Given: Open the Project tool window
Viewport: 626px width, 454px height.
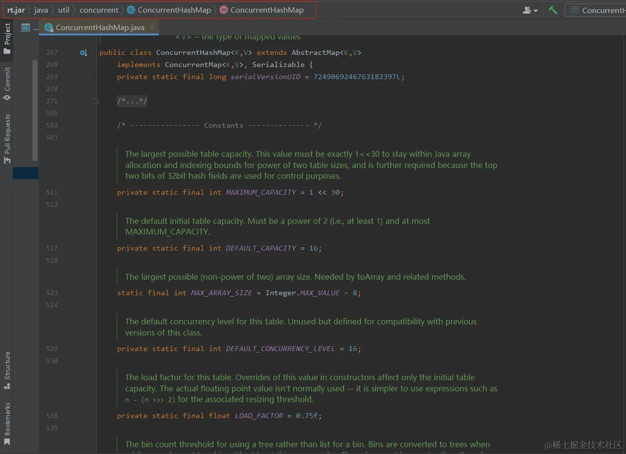Looking at the screenshot, I should (7, 39).
